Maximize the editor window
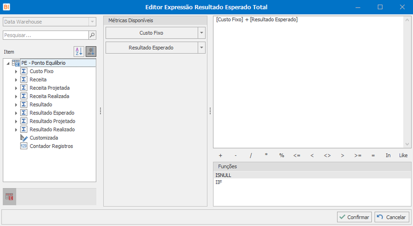 [380, 7]
